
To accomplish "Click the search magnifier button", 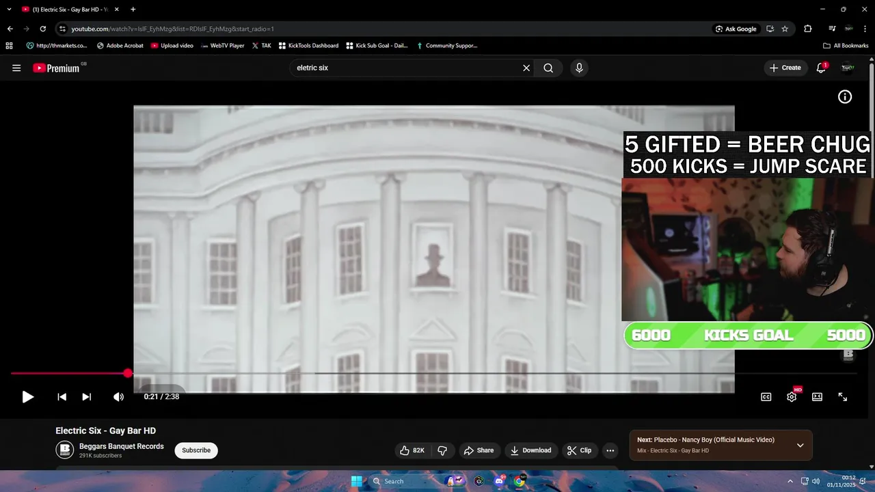I will [x=548, y=68].
